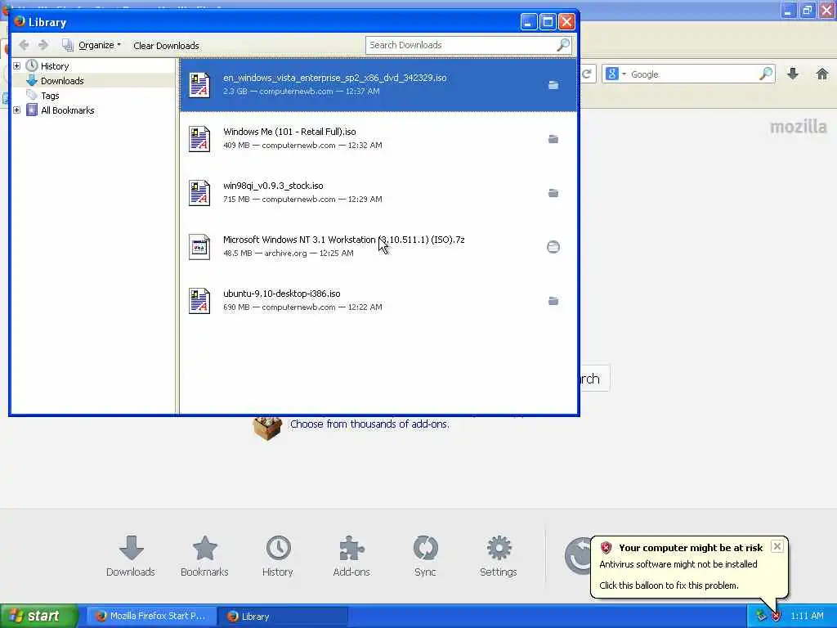Click the Library taskbar button

coord(283,617)
